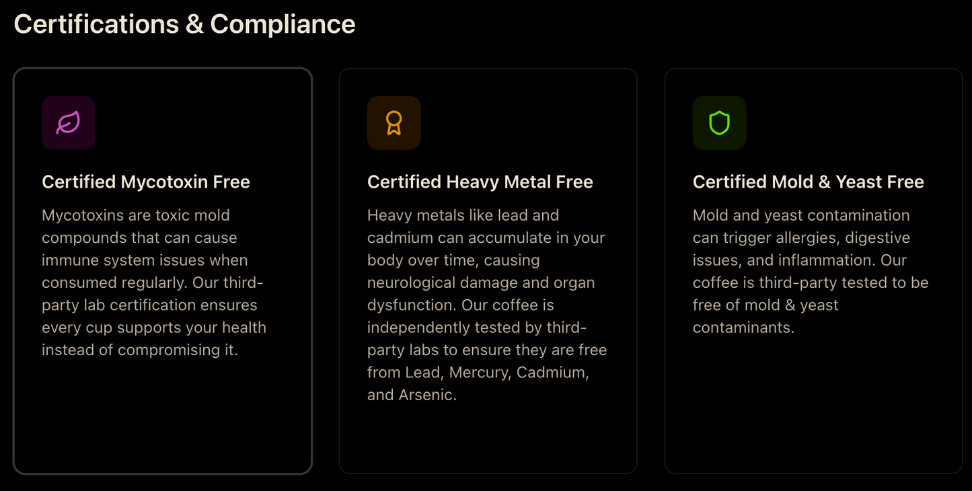Click the Certifications & Compliance section title
972x491 pixels.
tap(185, 24)
